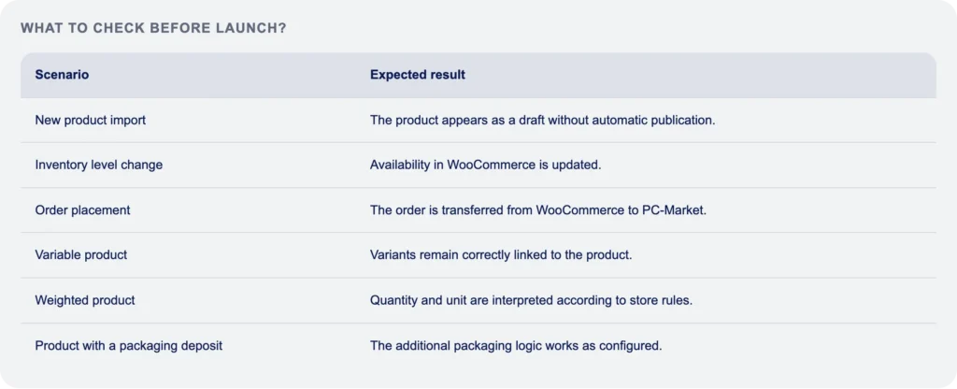Click the 'Weighted product' scenario cell
This screenshot has height=389, width=957.
(85, 300)
